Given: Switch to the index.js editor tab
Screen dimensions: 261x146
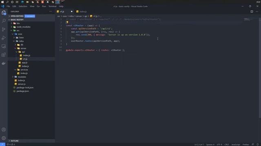Looking at the screenshot, I should [x=83, y=12].
